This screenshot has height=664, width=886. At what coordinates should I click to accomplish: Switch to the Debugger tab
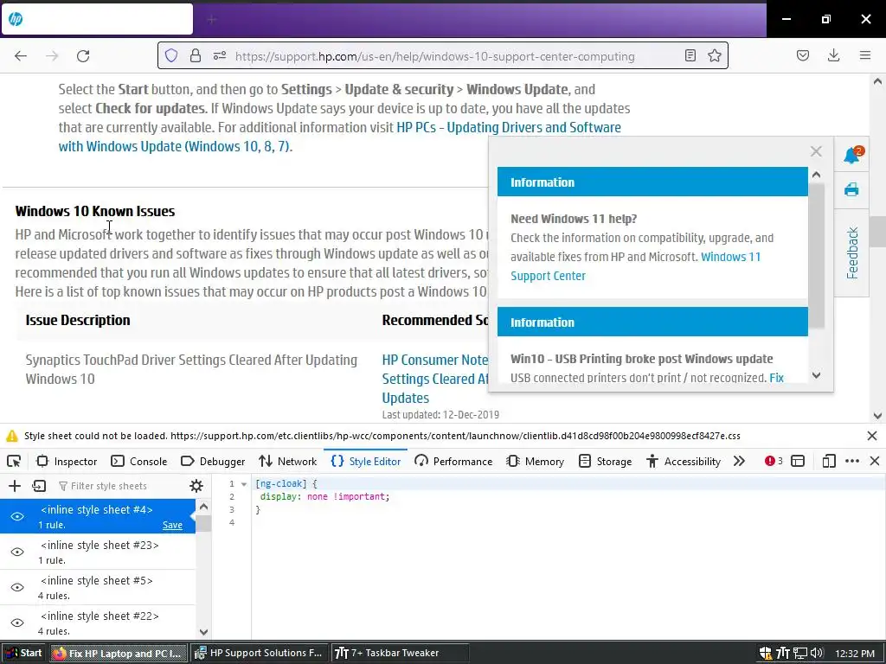213,462
